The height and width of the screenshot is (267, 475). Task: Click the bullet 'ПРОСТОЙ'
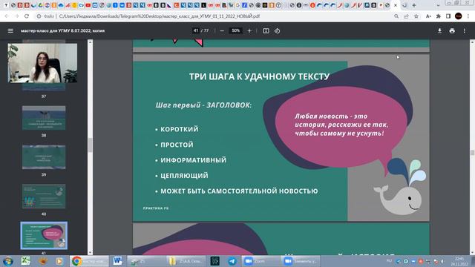point(177,145)
